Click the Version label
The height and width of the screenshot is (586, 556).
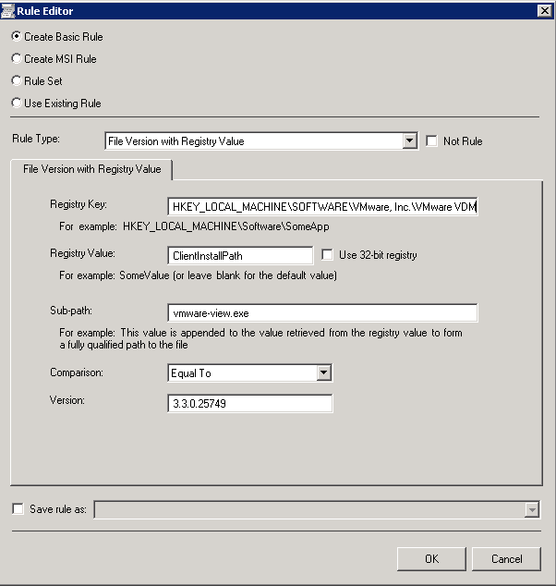click(67, 400)
